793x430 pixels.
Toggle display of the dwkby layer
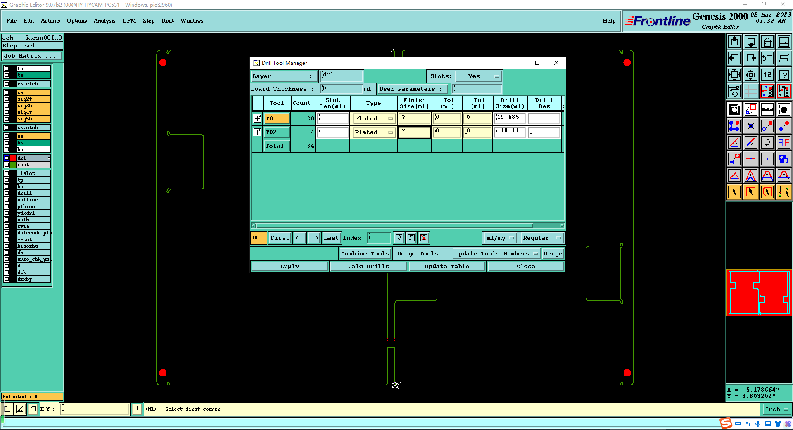pos(7,279)
